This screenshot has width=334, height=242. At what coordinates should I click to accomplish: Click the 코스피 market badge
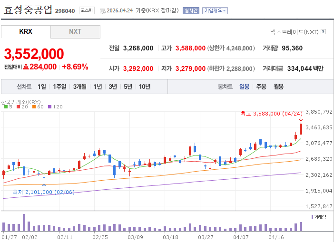point(87,10)
